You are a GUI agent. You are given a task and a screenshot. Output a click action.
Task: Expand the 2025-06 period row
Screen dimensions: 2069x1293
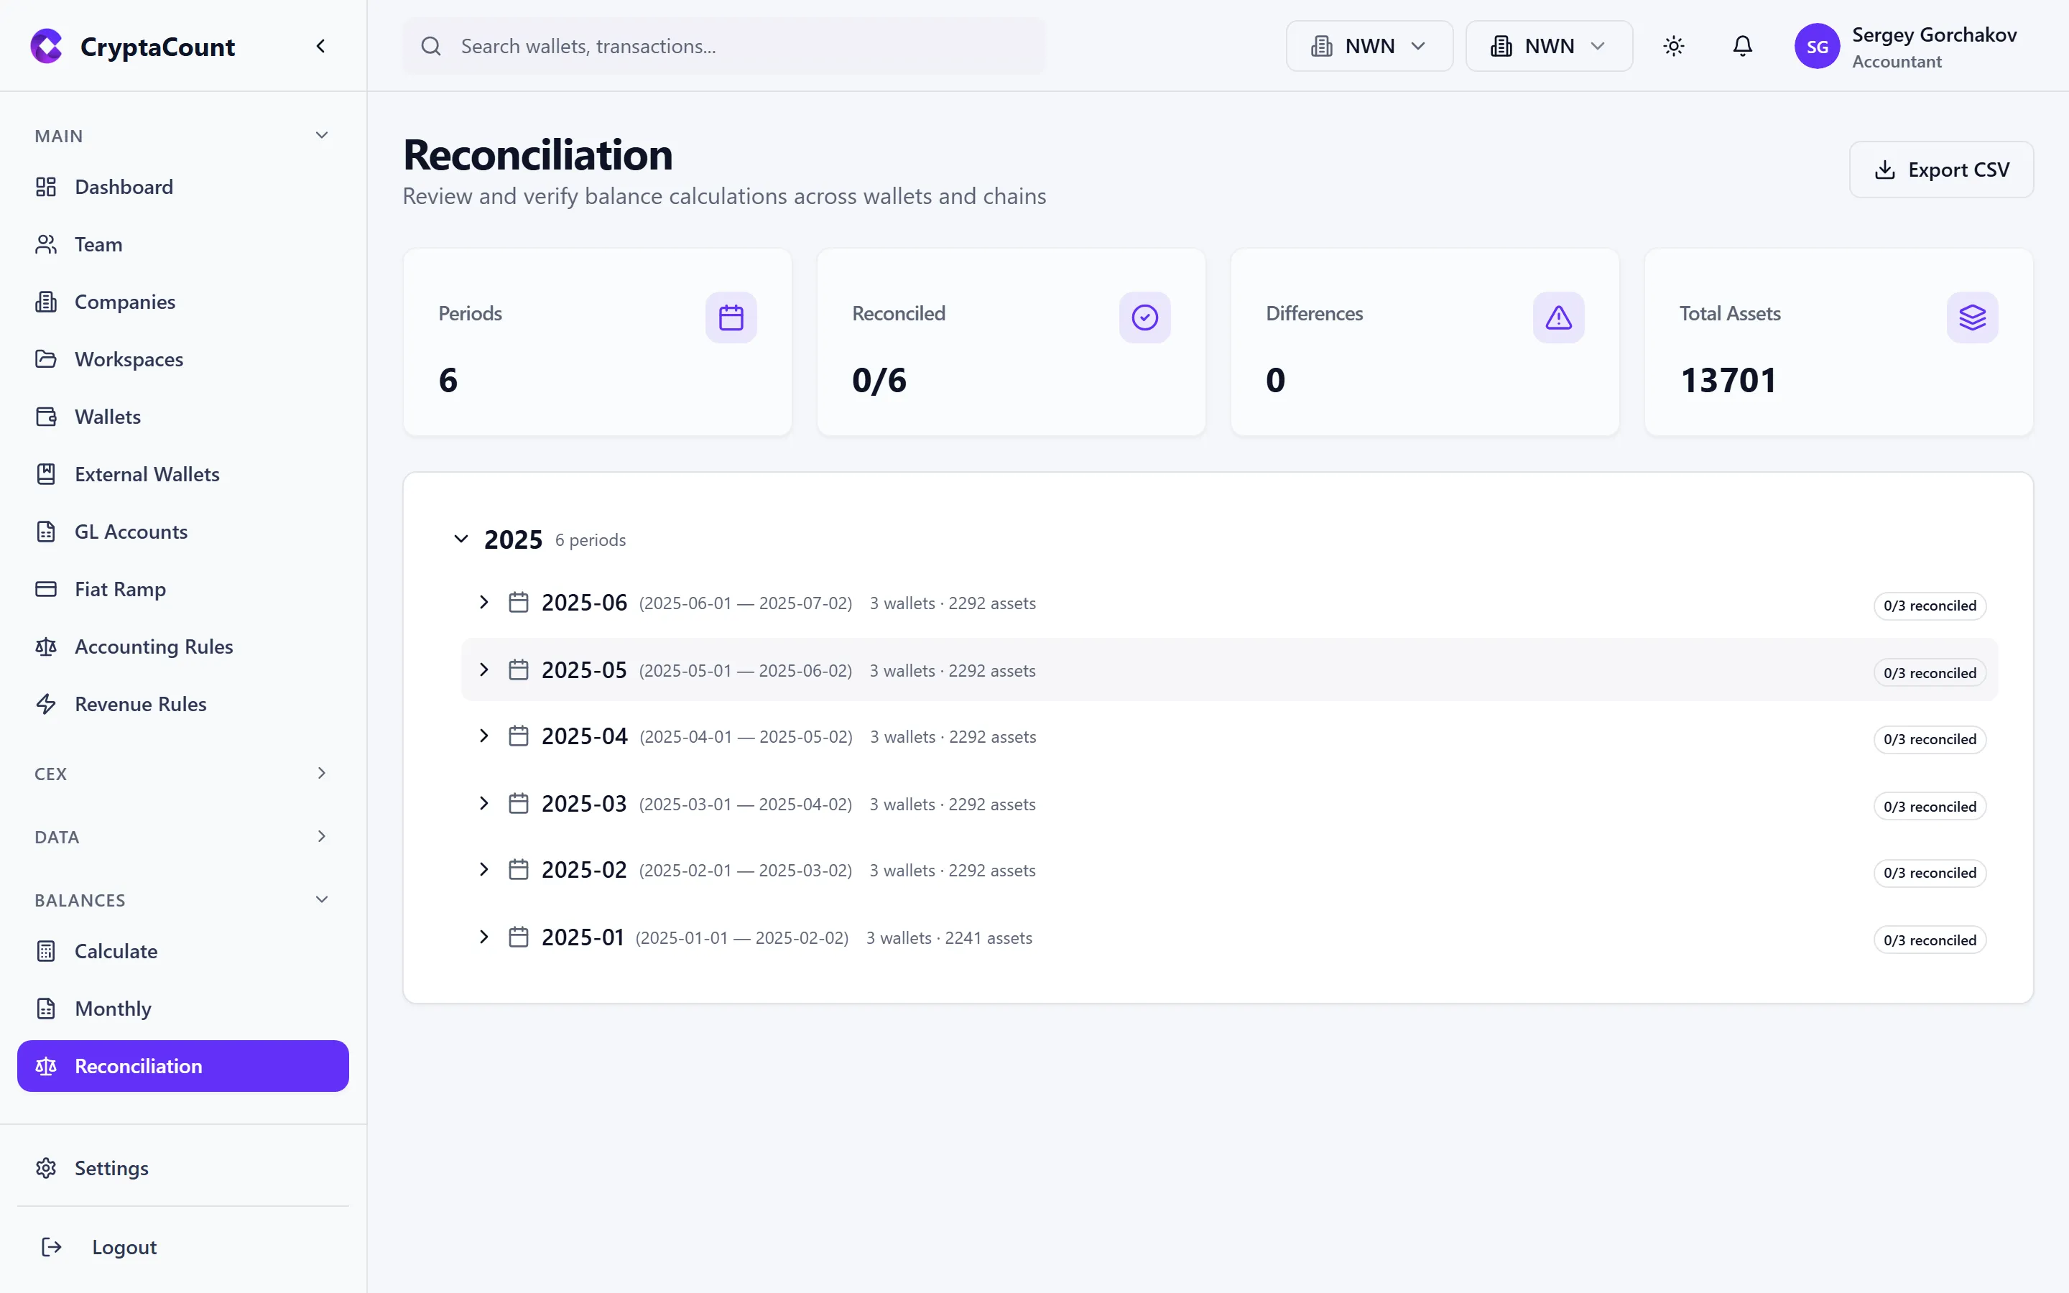point(484,602)
